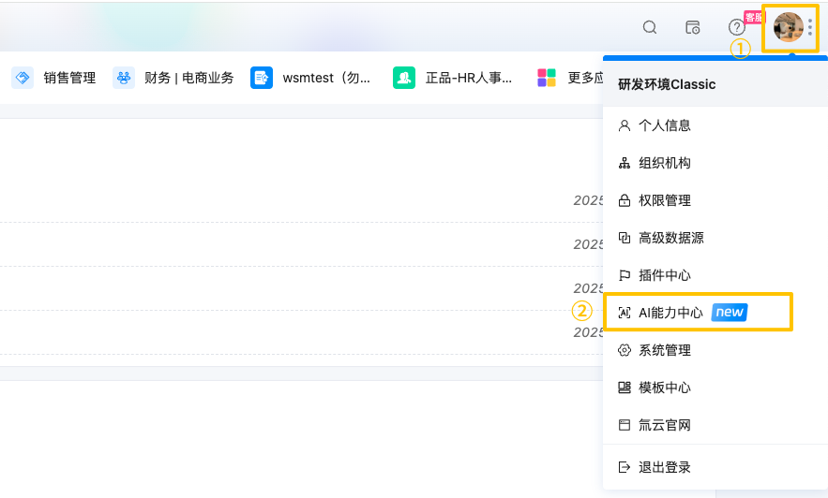Select 系统管理 settings entry

click(x=664, y=350)
